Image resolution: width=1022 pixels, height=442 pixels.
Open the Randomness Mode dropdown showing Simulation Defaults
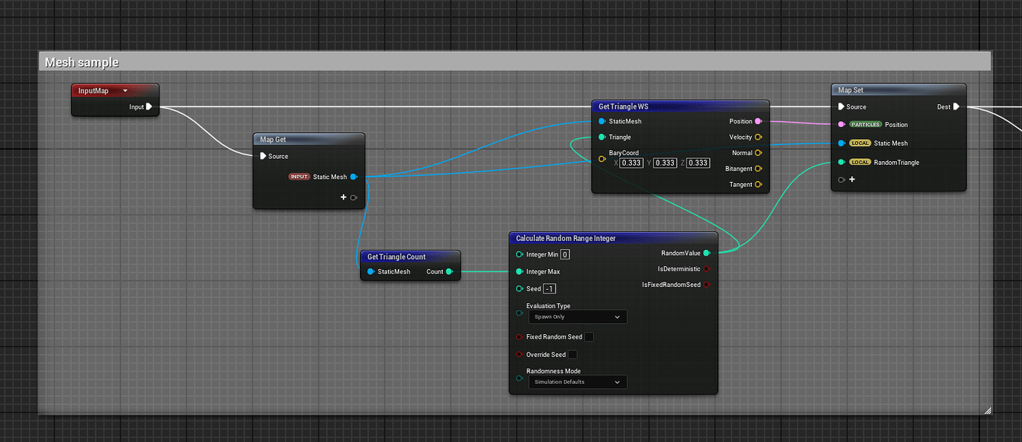click(x=577, y=381)
